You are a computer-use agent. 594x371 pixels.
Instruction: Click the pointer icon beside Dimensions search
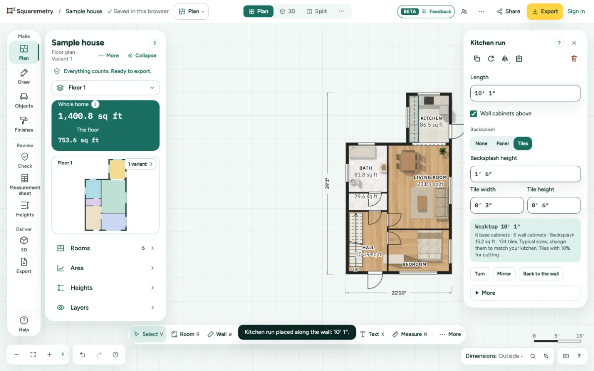(x=546, y=356)
